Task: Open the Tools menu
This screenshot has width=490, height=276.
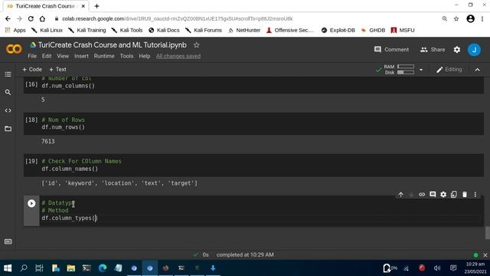Action: click(x=126, y=56)
